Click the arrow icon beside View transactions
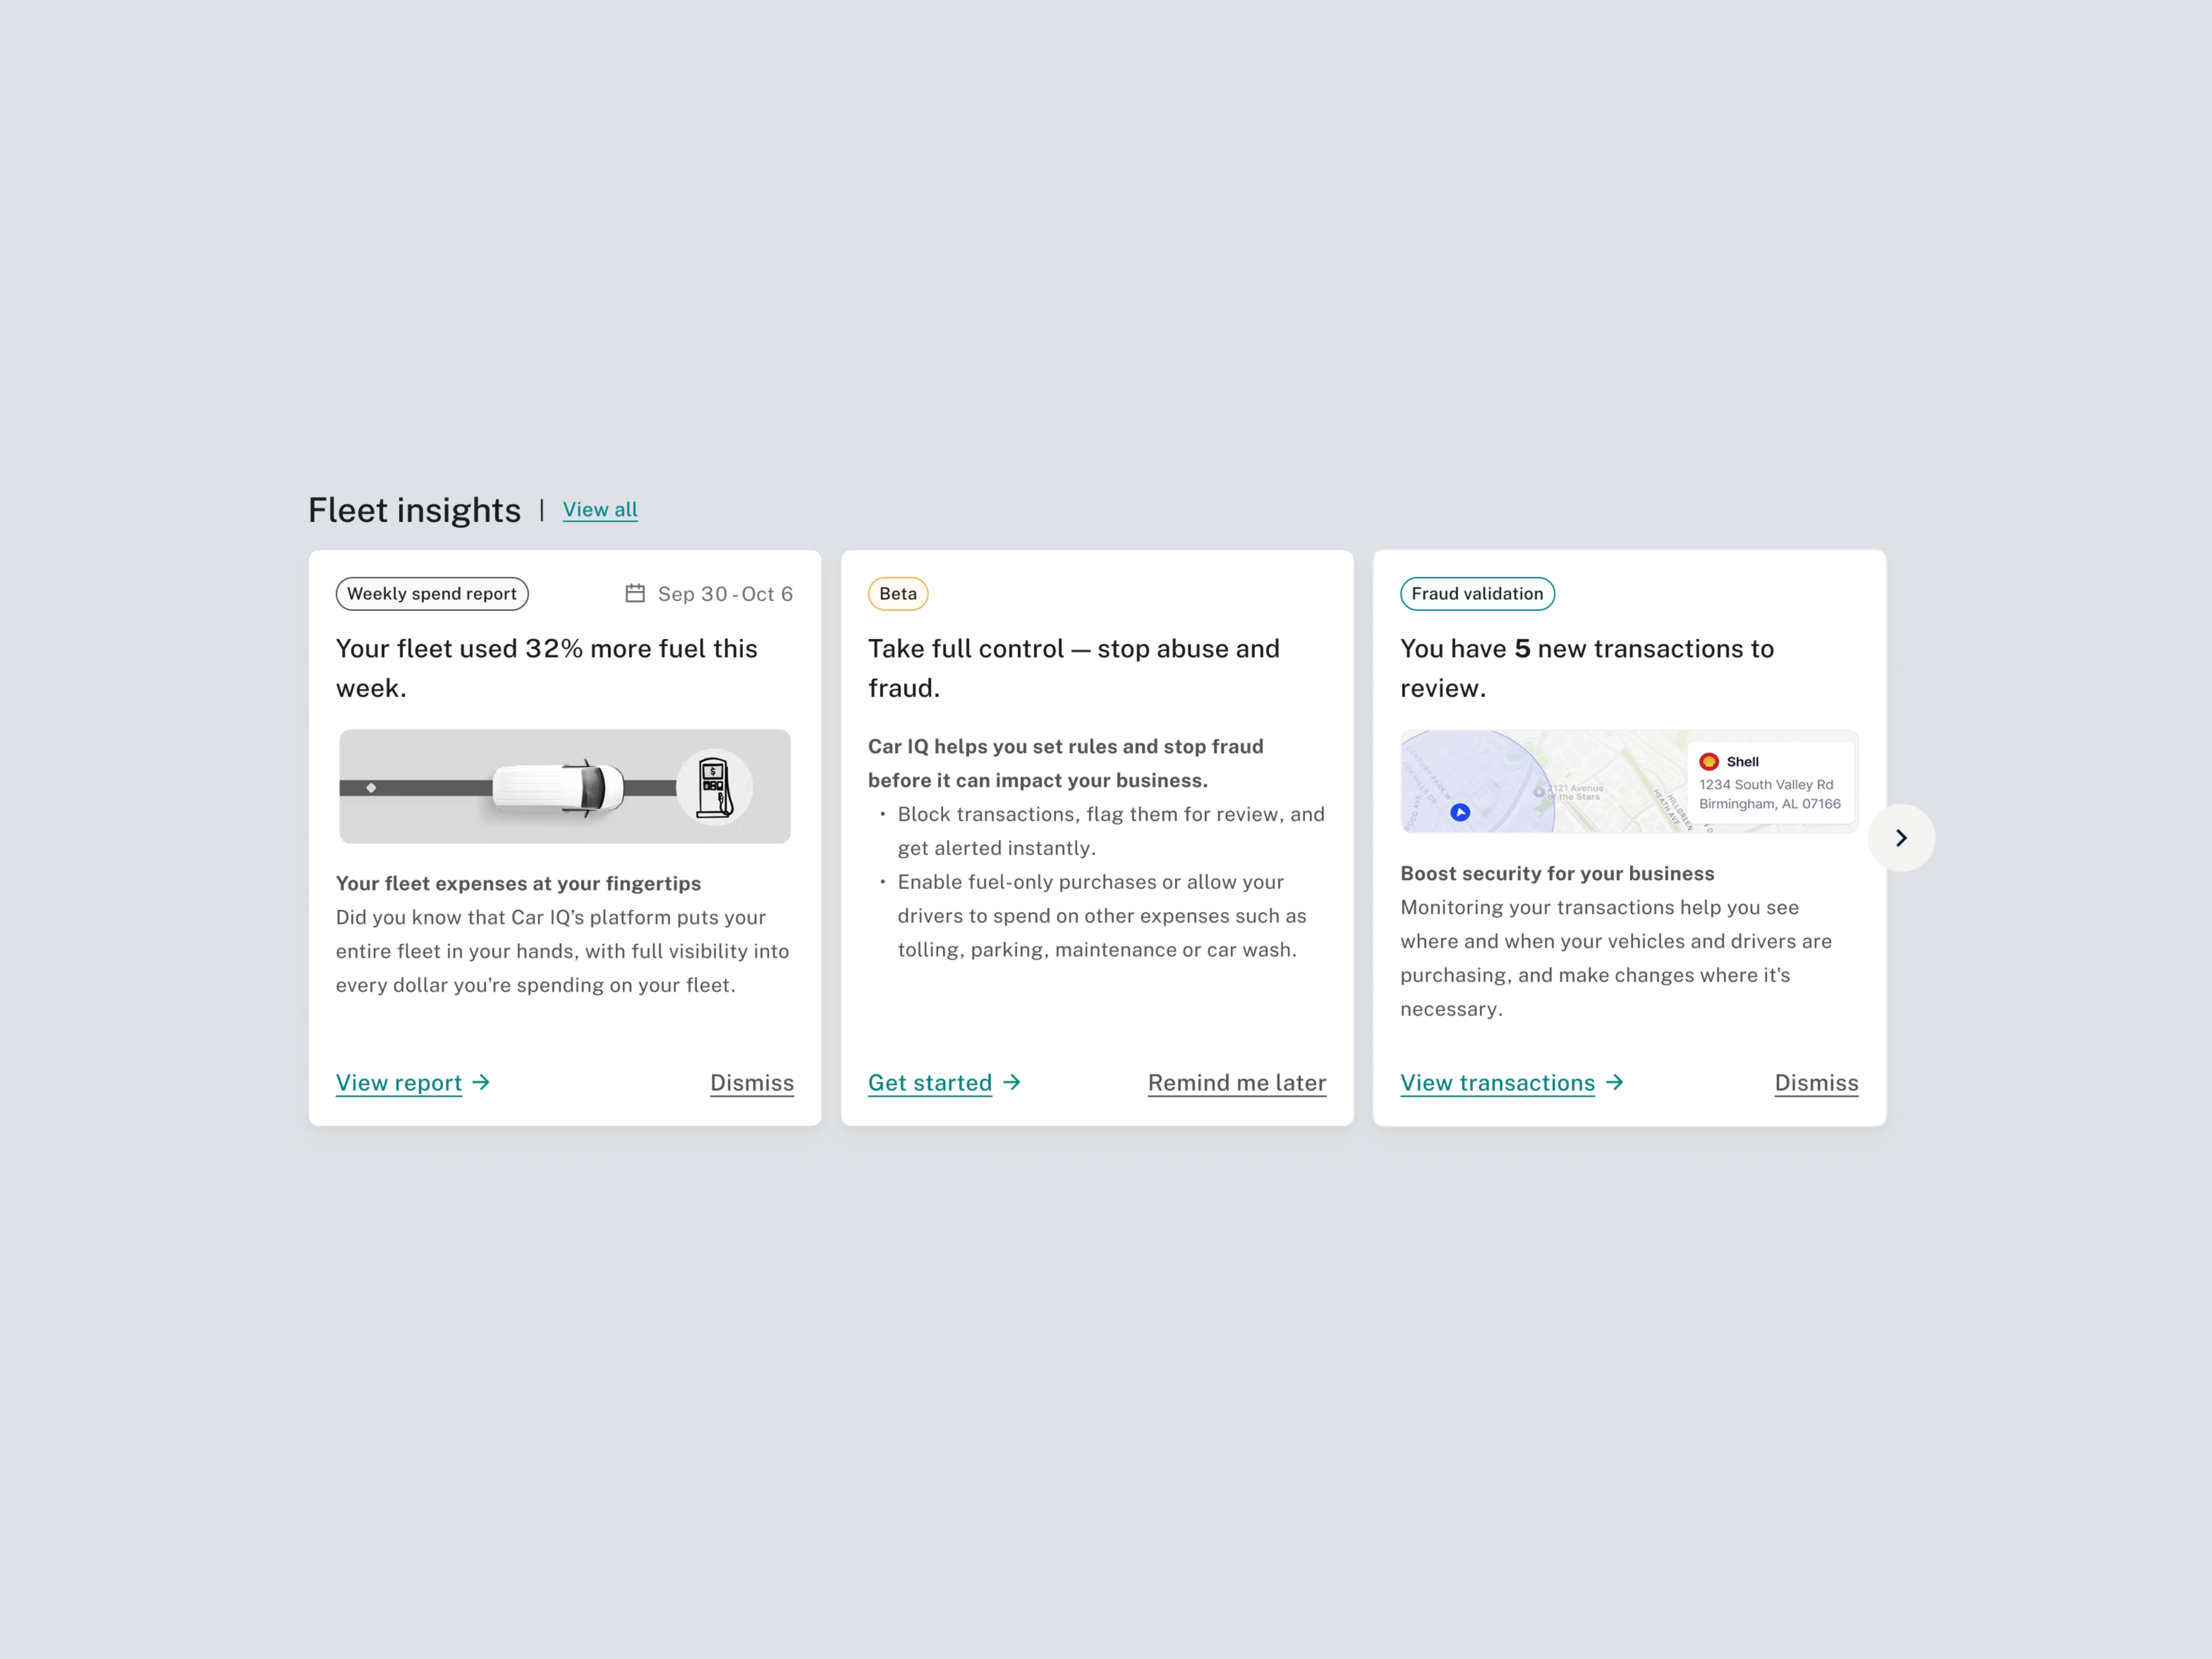The height and width of the screenshot is (1659, 2212). (1615, 1082)
